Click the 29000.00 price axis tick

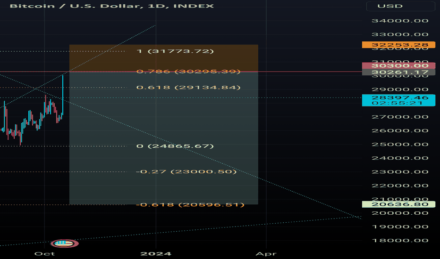click(x=400, y=89)
